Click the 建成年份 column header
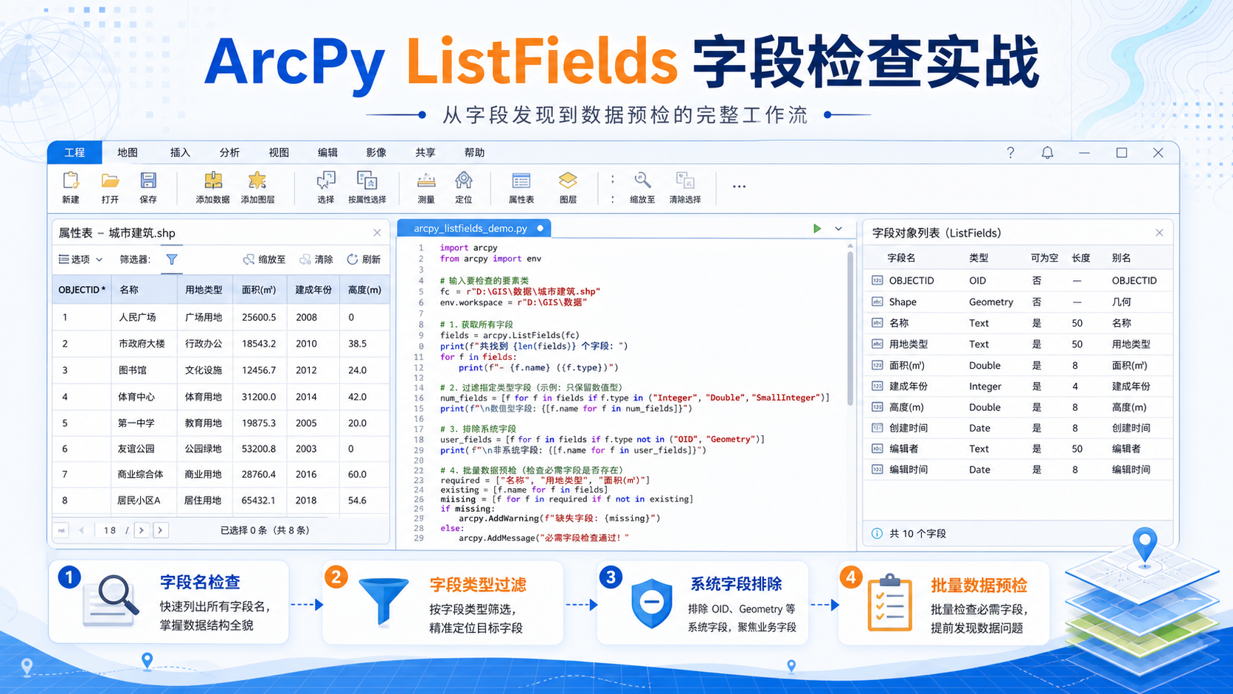1233x694 pixels. [x=313, y=290]
